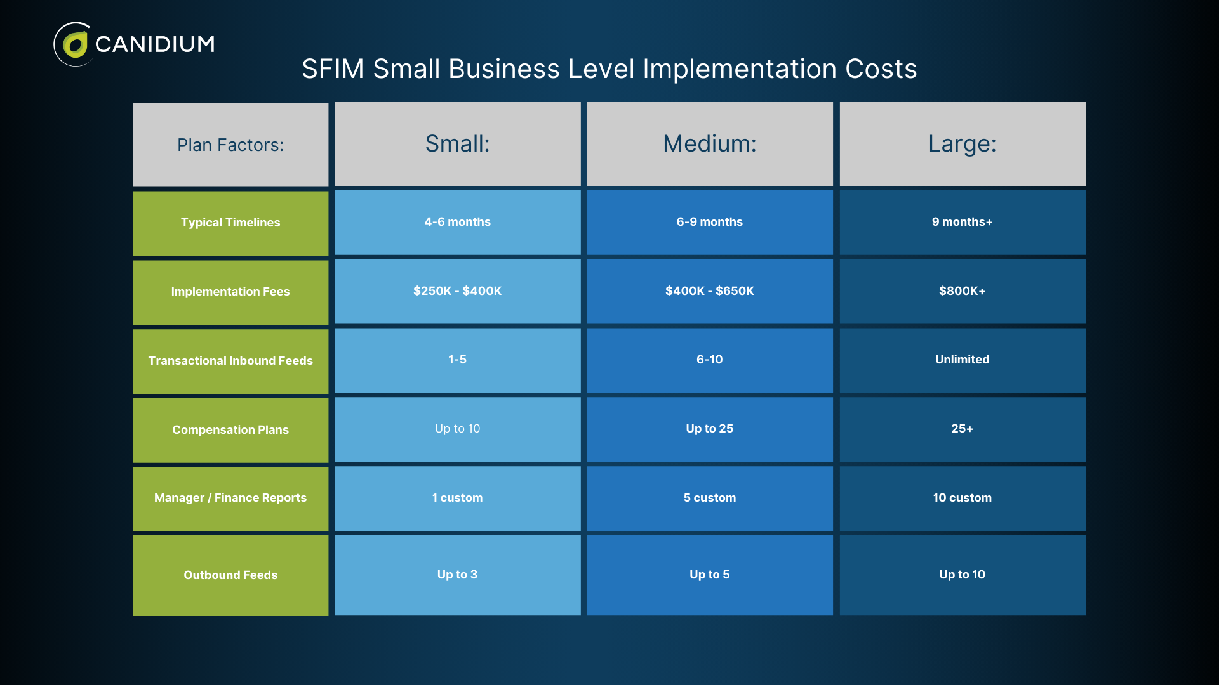Select the 'Manager / Finance Reports' row label
This screenshot has width=1219, height=685.
[230, 499]
